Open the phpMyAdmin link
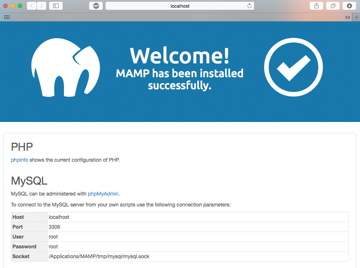 click(x=103, y=194)
